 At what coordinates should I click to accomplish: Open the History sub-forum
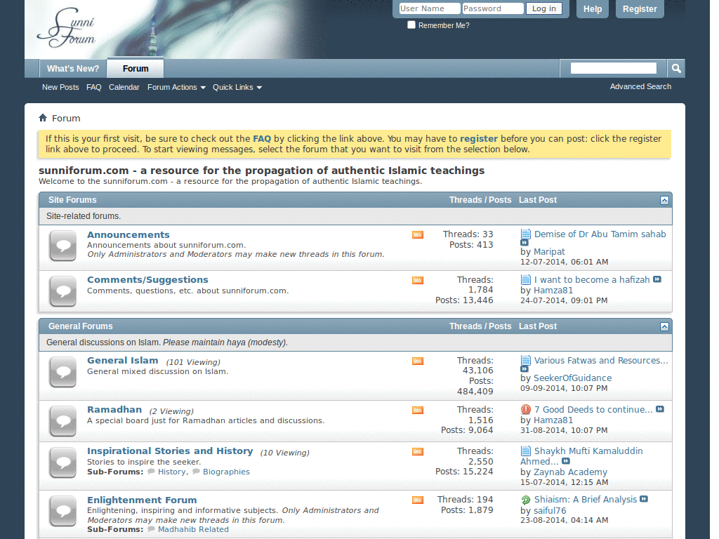coord(171,472)
